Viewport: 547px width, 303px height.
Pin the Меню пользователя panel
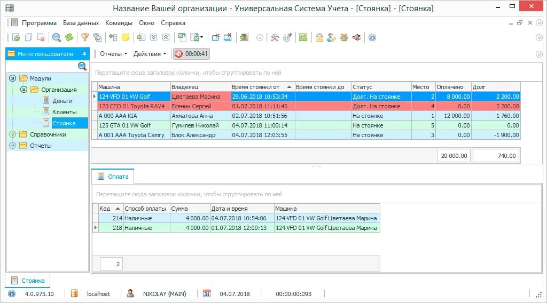[84, 54]
